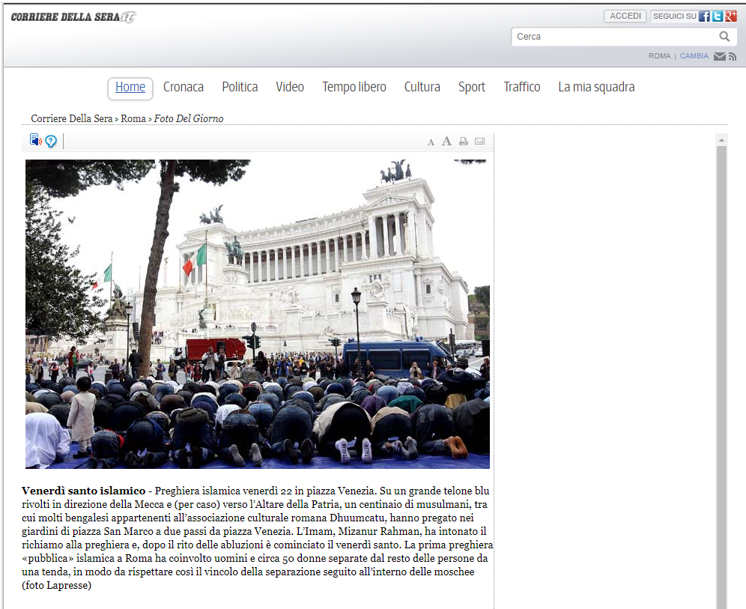Open the Cultura section
This screenshot has width=746, height=609.
[x=422, y=87]
